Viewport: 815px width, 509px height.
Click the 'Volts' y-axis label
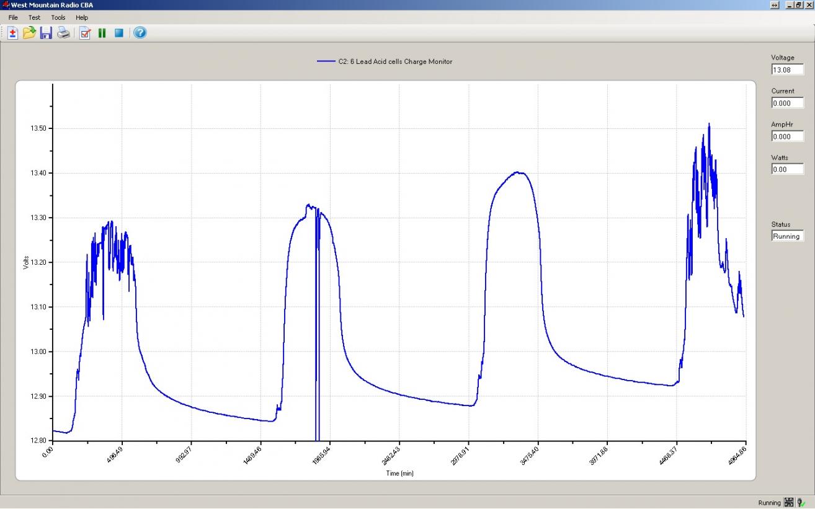(x=26, y=262)
